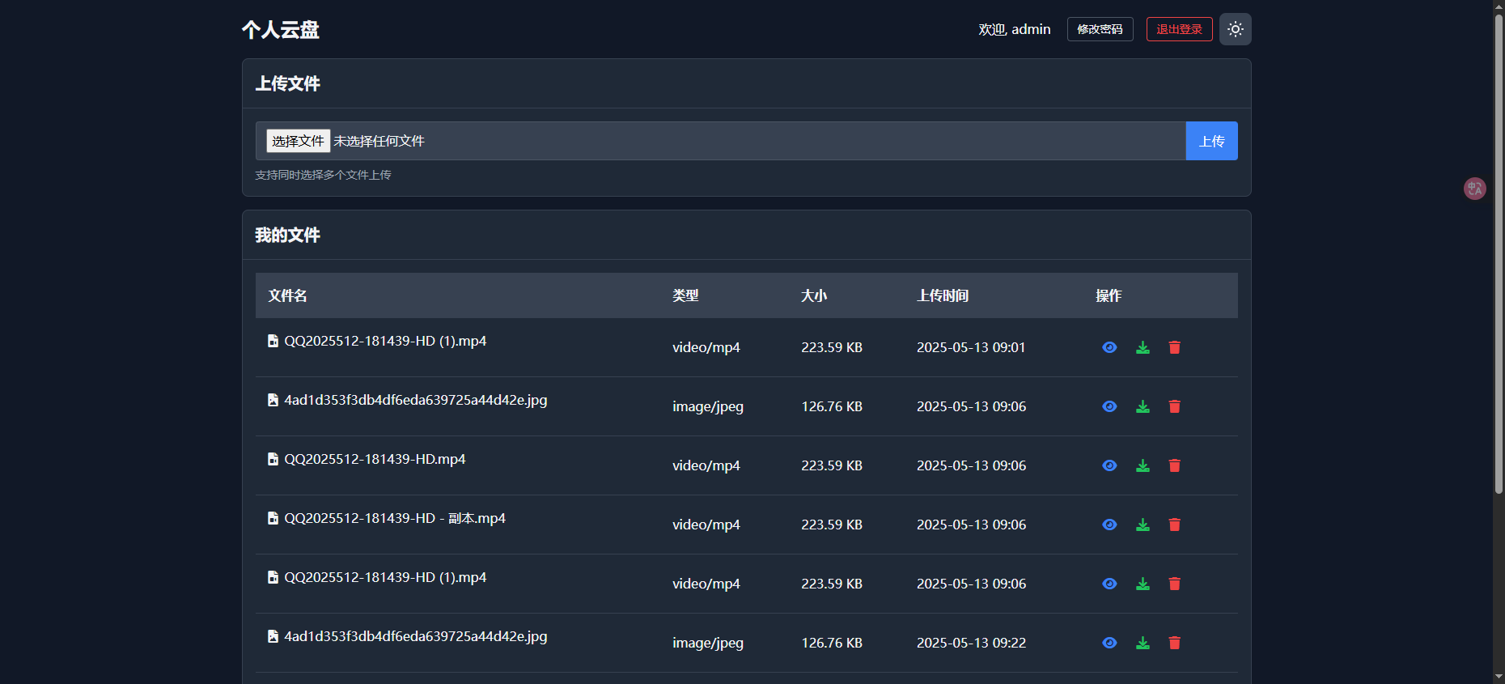The height and width of the screenshot is (684, 1505).
Task: Click the red 退出登录 logout button
Action: (1179, 29)
